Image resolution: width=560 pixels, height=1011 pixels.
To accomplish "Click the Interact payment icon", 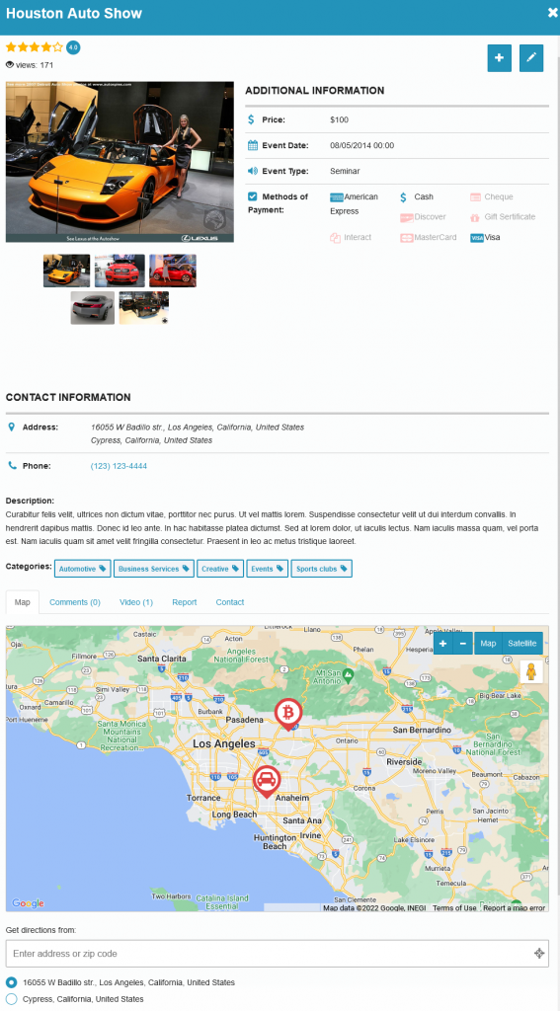I will coord(336,238).
